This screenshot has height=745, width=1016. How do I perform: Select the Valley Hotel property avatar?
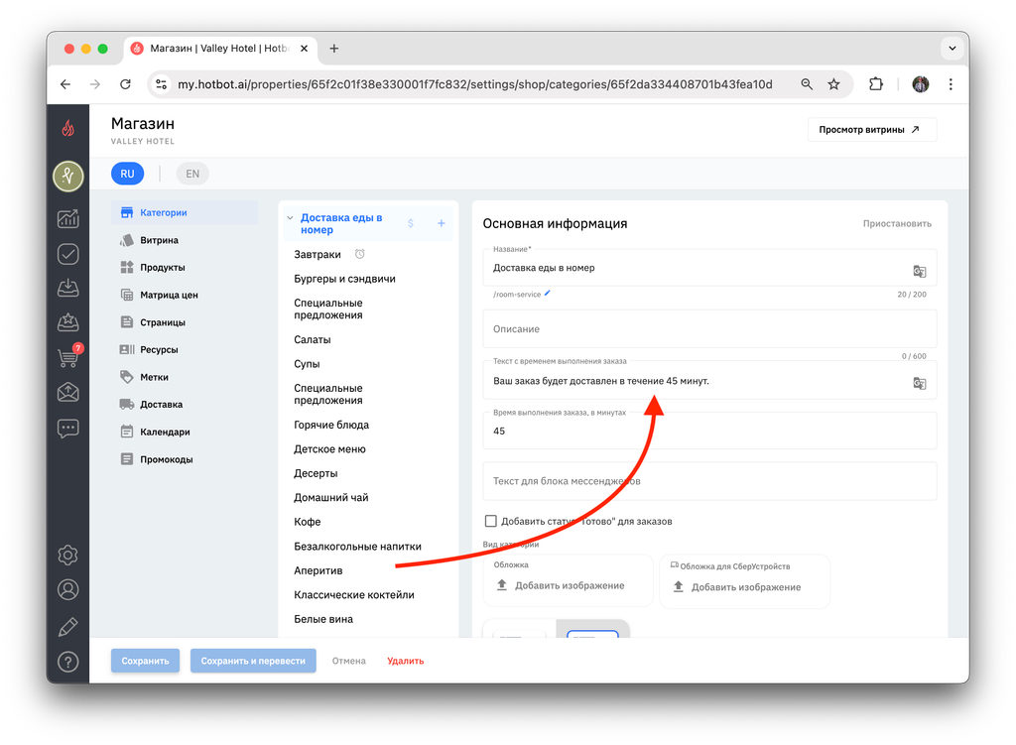click(68, 177)
